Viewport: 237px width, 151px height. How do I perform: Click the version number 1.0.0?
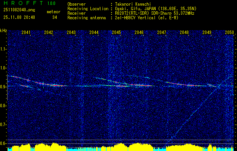pyautogui.click(x=51, y=4)
